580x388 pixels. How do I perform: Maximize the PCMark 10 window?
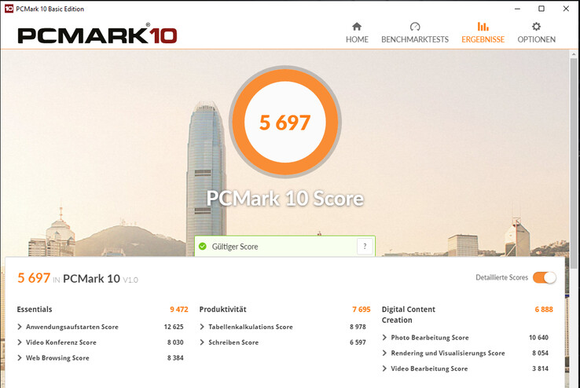point(541,9)
